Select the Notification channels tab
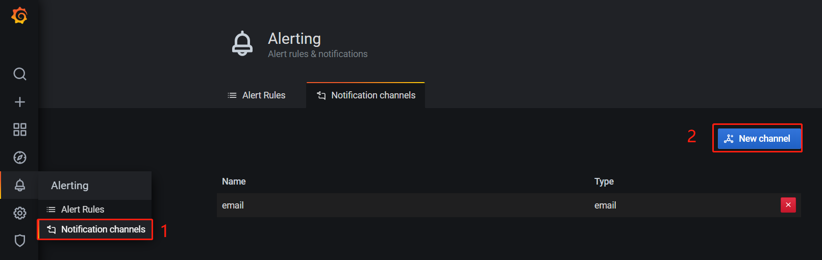The image size is (822, 260). pos(366,95)
